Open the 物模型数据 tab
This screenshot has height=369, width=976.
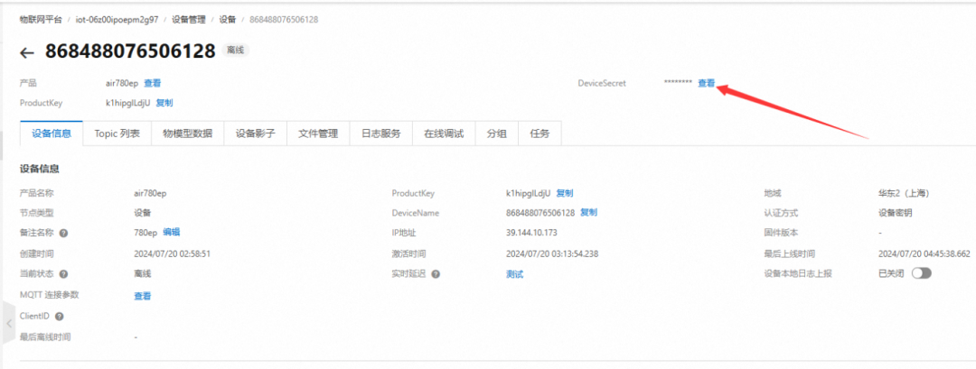pyautogui.click(x=187, y=134)
